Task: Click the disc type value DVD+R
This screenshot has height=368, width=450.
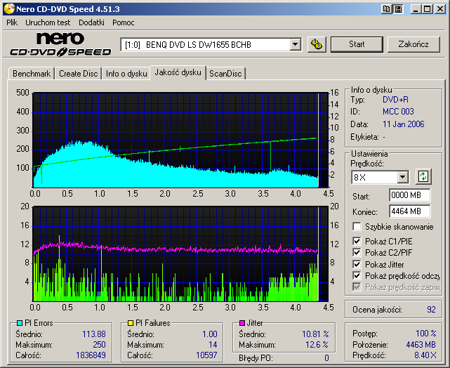Action: (x=395, y=100)
